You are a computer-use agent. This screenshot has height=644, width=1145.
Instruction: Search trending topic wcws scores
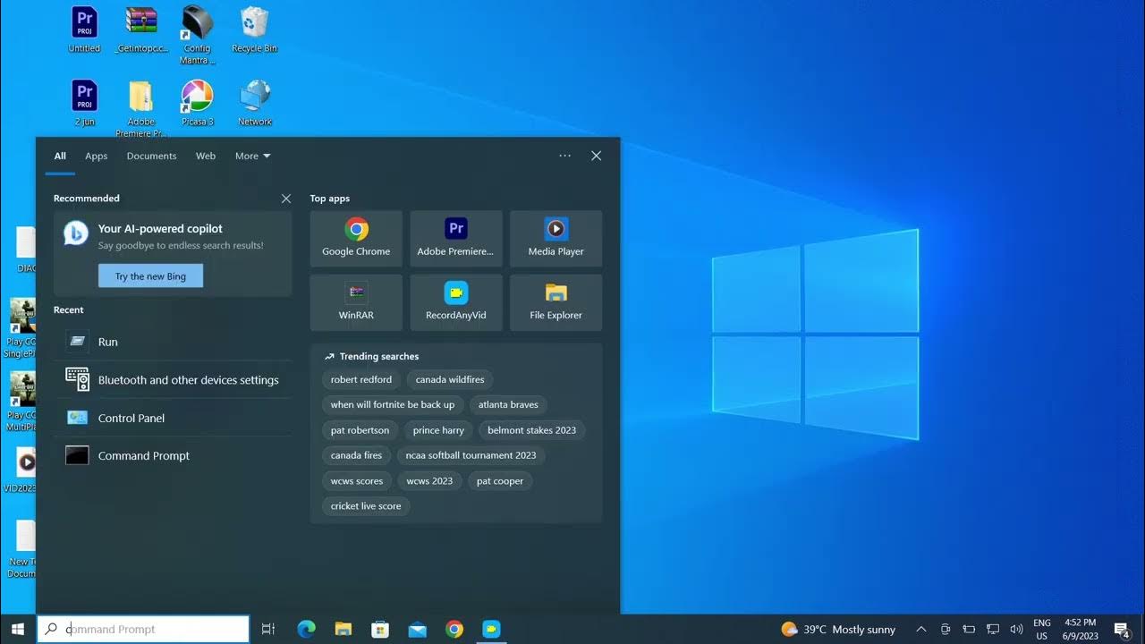coord(357,481)
